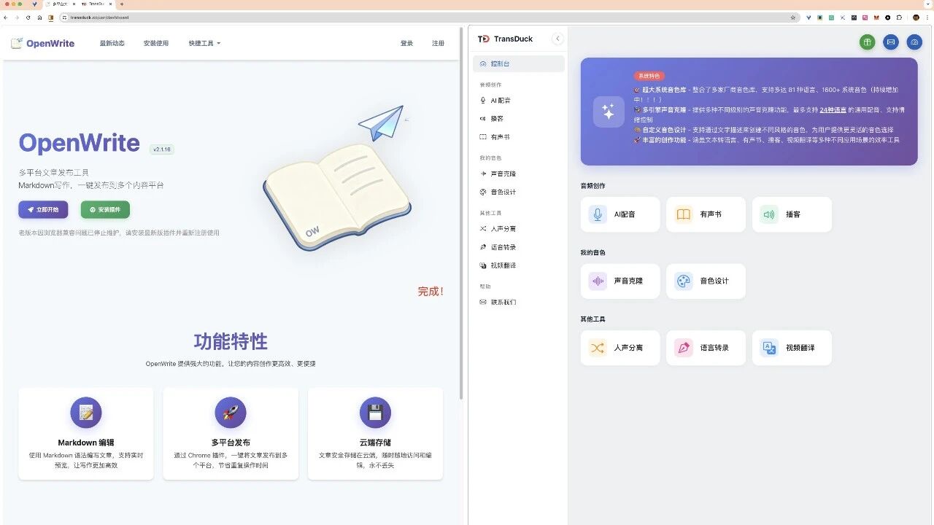Select 控制台 in the TransDuck sidebar
This screenshot has width=934, height=525.
click(x=519, y=63)
